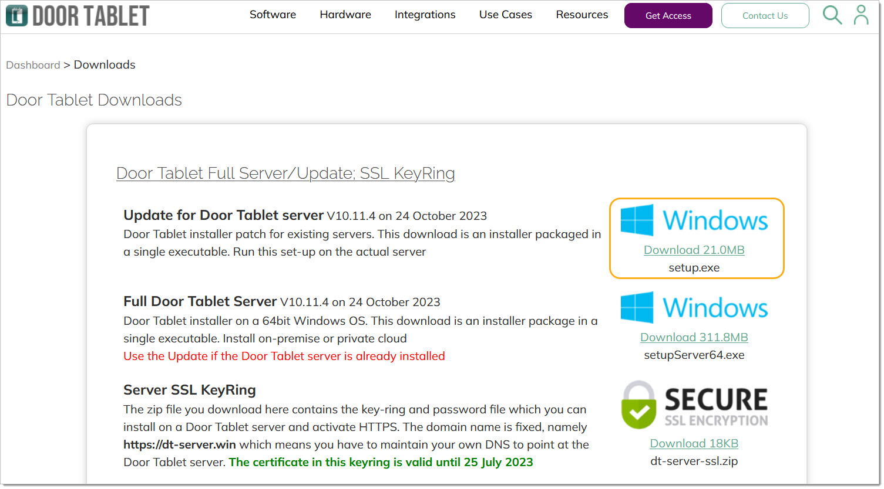Open the user account profile icon

861,15
